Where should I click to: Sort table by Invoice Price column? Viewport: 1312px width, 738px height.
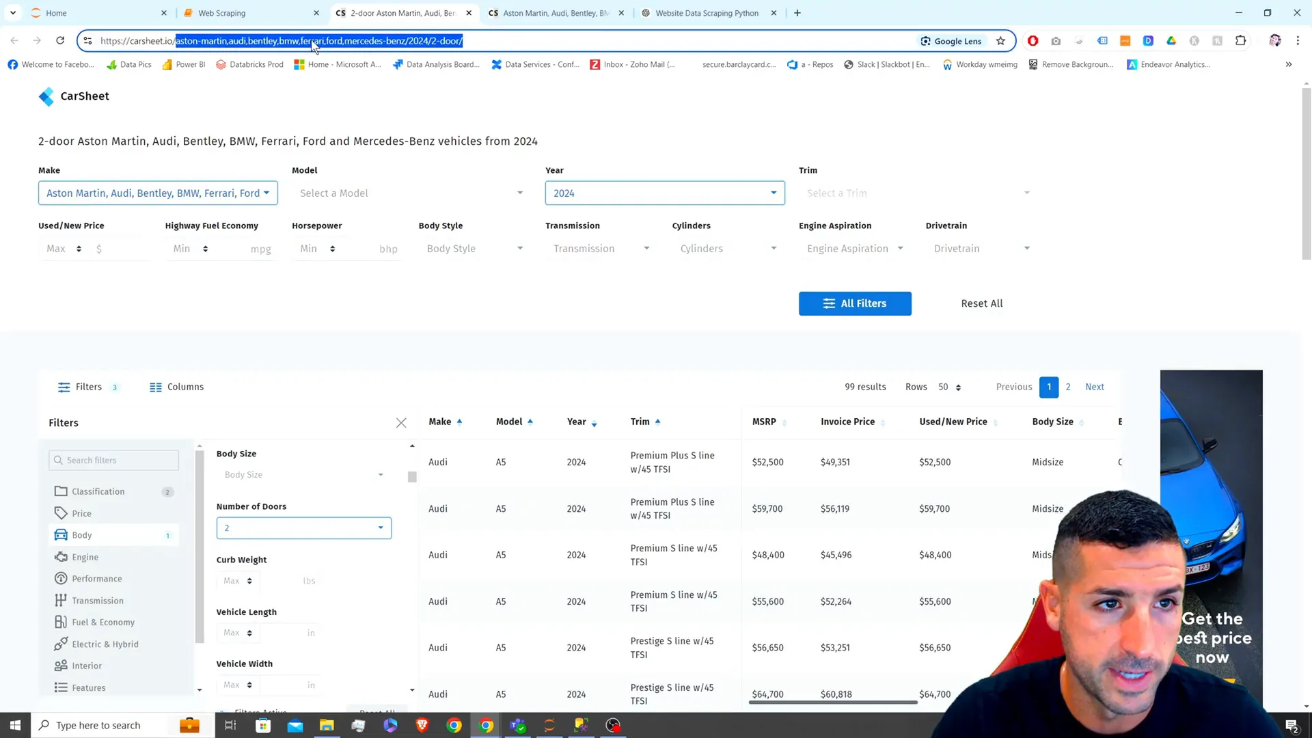tap(853, 422)
